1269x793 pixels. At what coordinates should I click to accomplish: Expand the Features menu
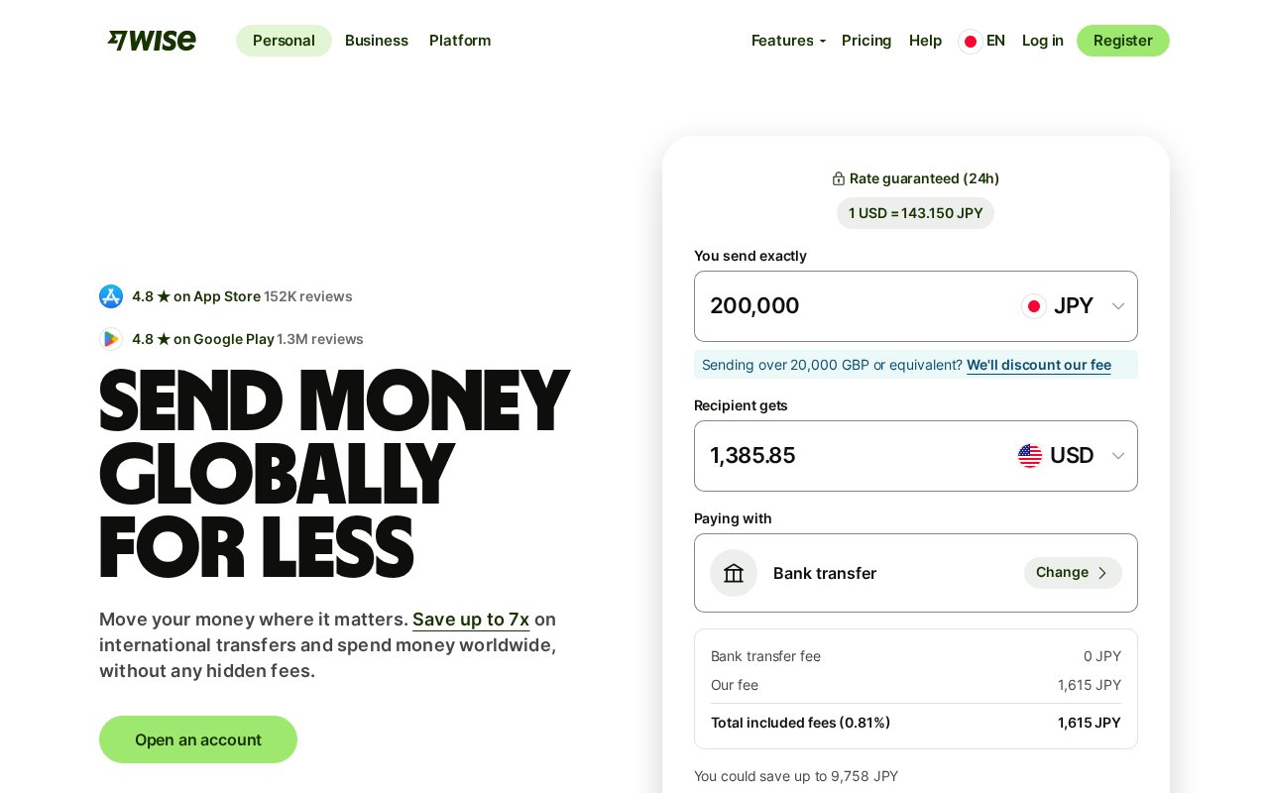pos(788,41)
